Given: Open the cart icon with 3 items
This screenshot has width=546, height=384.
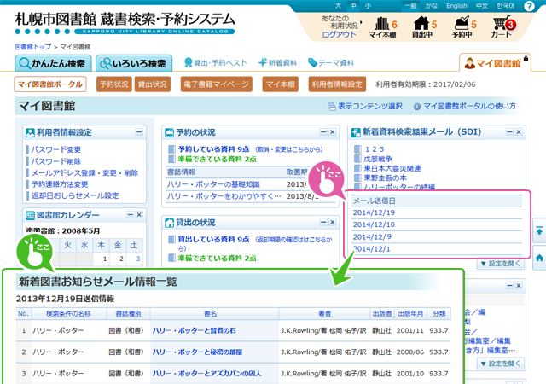Looking at the screenshot, I should [x=502, y=27].
